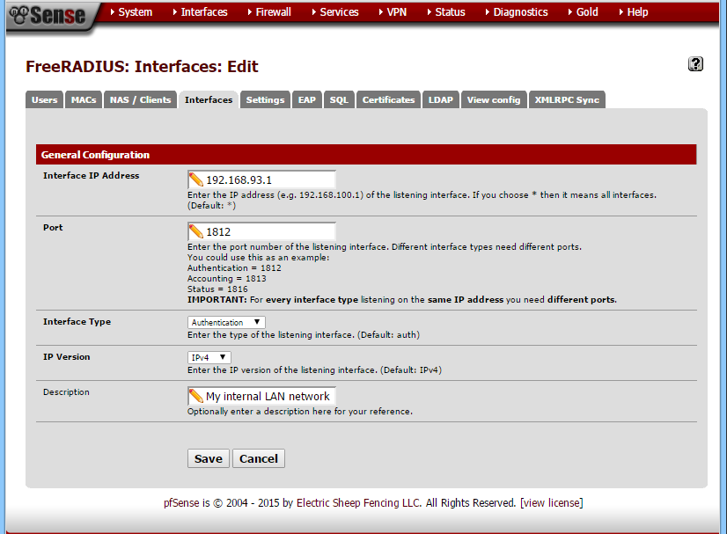Screen dimensions: 727x534
Task: Switch to the NAS / Clients tab
Action: [x=141, y=99]
